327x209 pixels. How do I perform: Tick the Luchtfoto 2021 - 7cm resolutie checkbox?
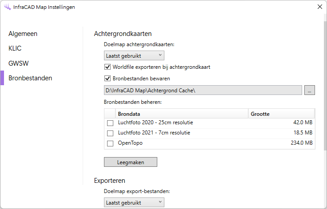(x=110, y=133)
